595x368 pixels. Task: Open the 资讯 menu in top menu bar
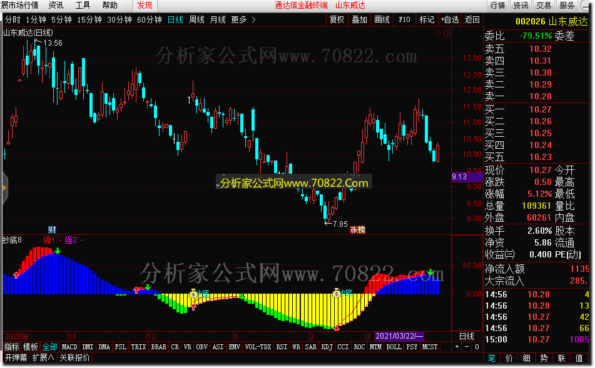point(56,5)
